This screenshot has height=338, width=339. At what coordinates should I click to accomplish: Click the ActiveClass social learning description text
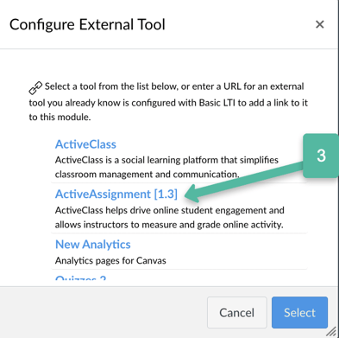(166, 167)
